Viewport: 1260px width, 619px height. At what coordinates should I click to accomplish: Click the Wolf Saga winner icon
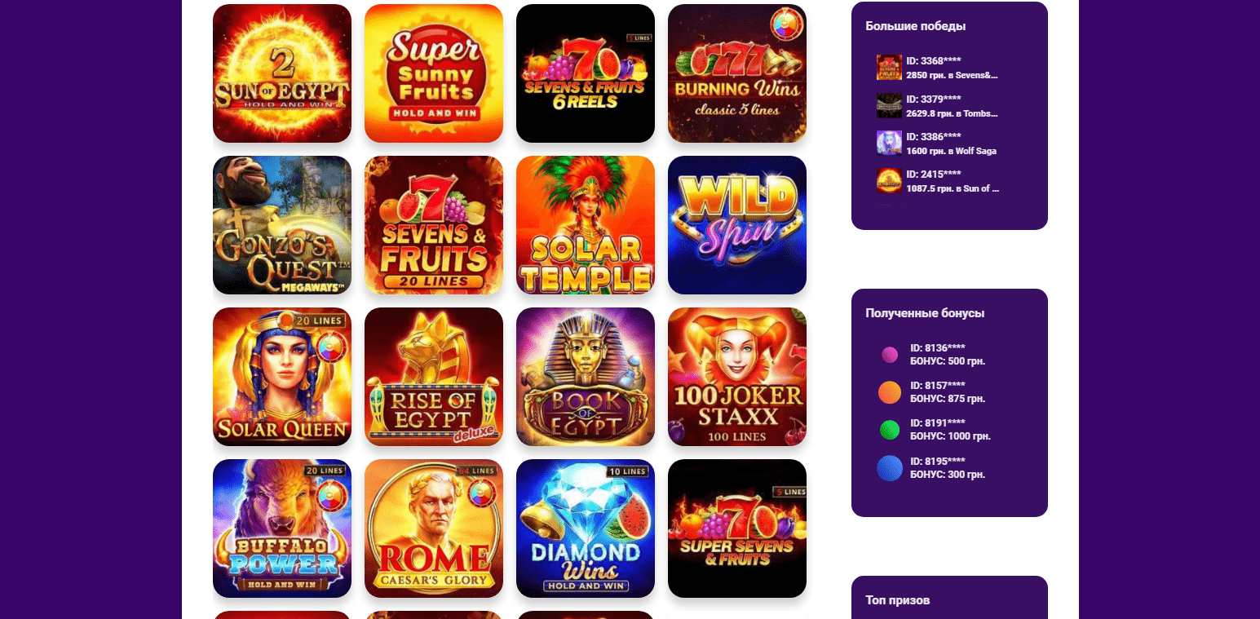pyautogui.click(x=889, y=143)
